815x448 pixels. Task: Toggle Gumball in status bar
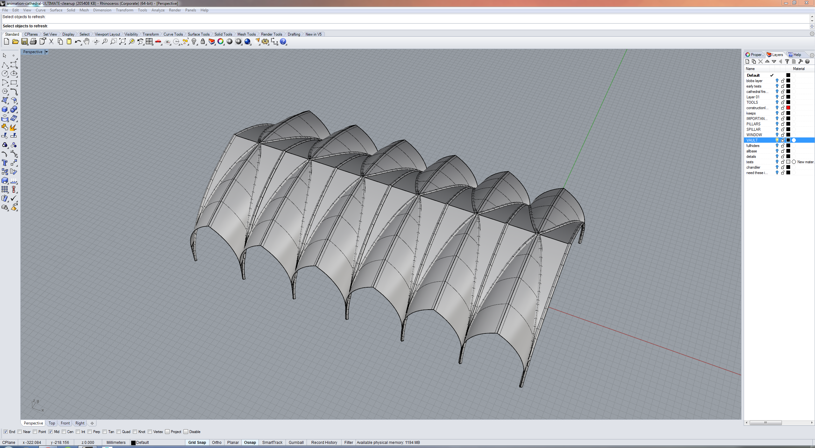click(296, 443)
